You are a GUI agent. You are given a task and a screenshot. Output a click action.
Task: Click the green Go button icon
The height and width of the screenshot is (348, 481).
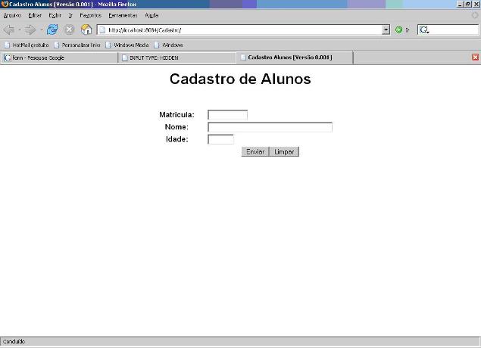(x=398, y=30)
